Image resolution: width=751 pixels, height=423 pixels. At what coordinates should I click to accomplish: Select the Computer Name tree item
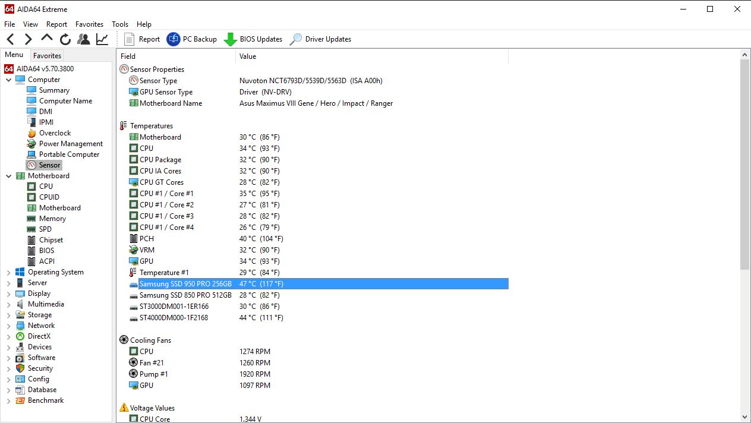click(x=65, y=101)
